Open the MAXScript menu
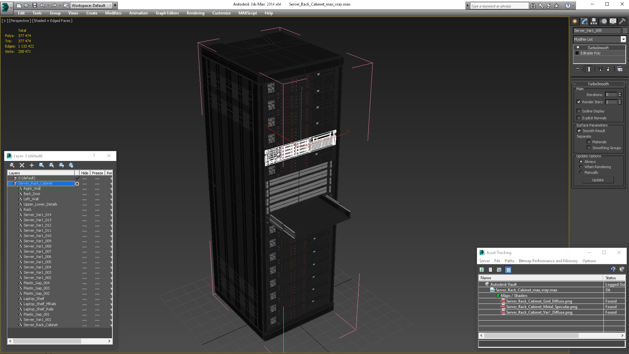Viewport: 629px width, 354px height. (x=248, y=13)
